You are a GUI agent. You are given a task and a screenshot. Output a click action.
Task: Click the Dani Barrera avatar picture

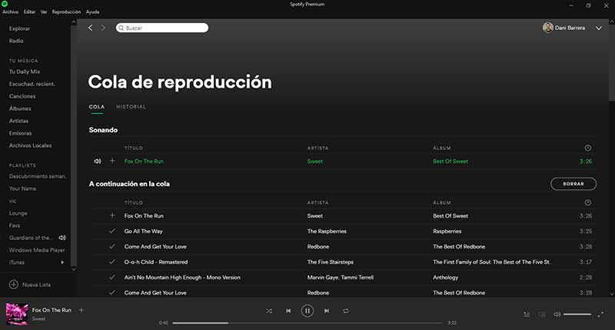(547, 28)
